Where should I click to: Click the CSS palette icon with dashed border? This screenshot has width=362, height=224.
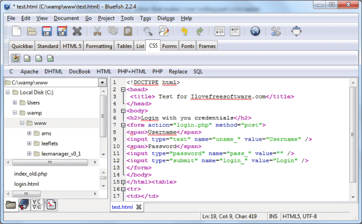coord(16,58)
